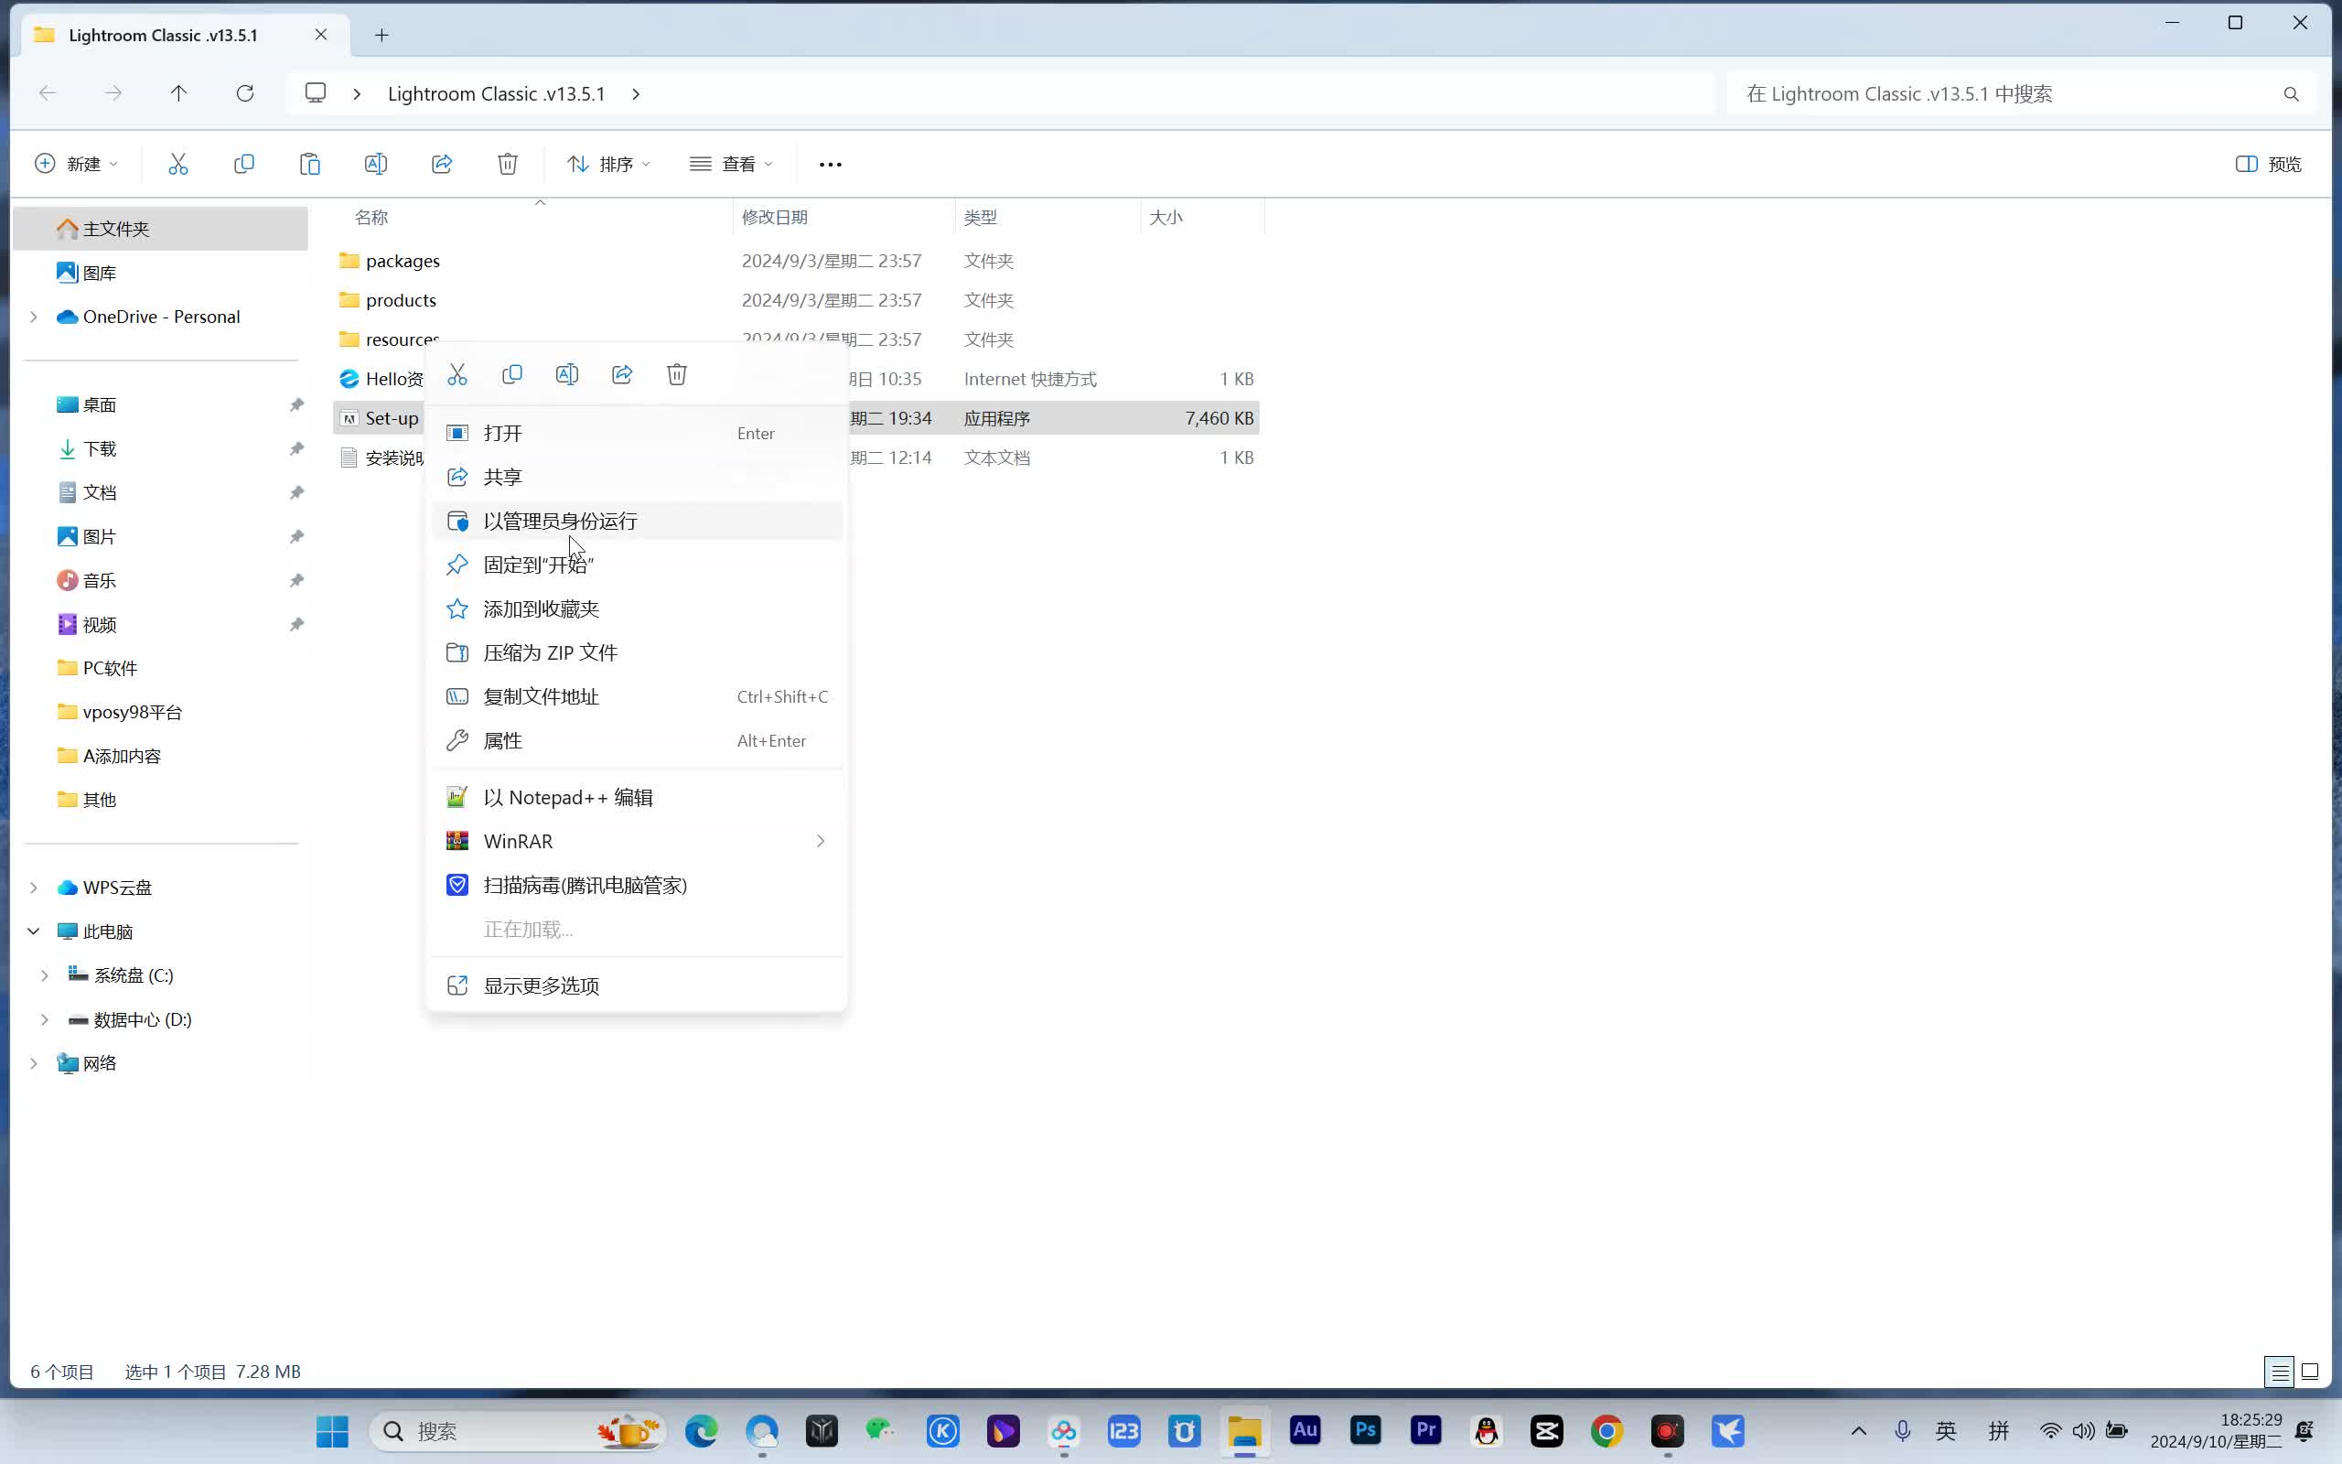Click the 新建 button in toolbar

[76, 164]
